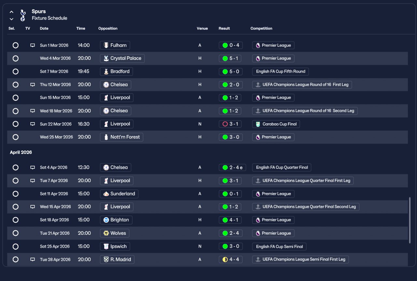Open the 2 - 4 e result against Chelsea

point(233,167)
